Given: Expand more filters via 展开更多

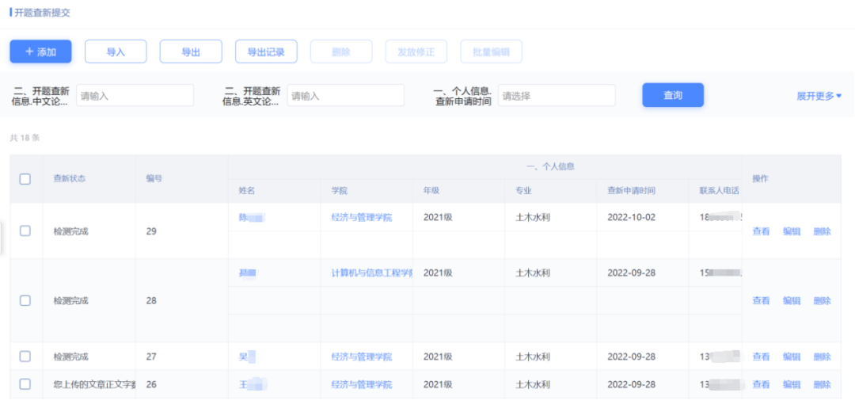Looking at the screenshot, I should coord(819,96).
